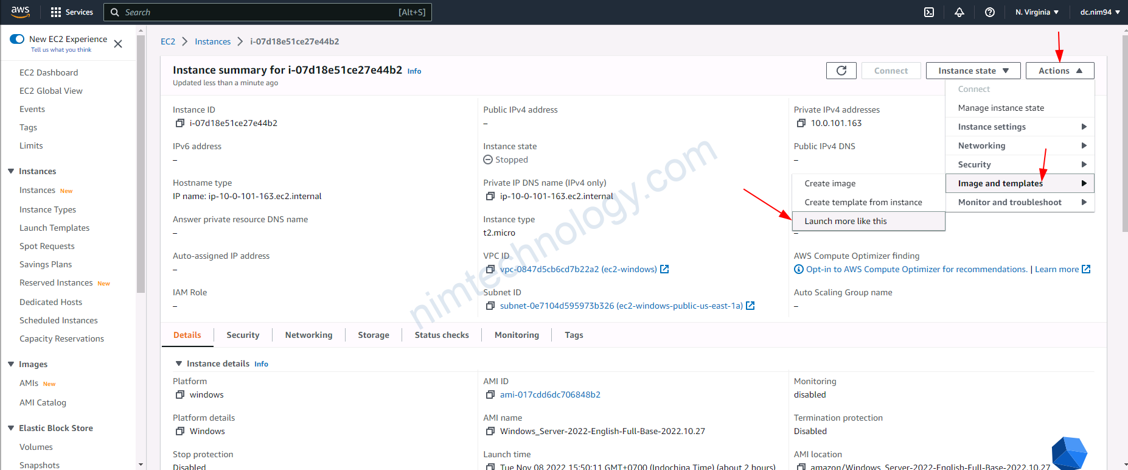
Task: Copy the private IP DNS name
Action: point(490,196)
